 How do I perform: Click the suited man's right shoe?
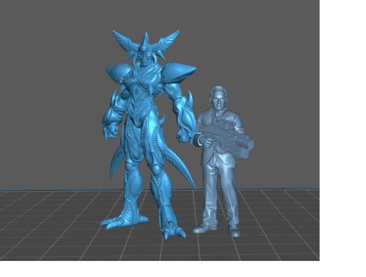(x=235, y=232)
